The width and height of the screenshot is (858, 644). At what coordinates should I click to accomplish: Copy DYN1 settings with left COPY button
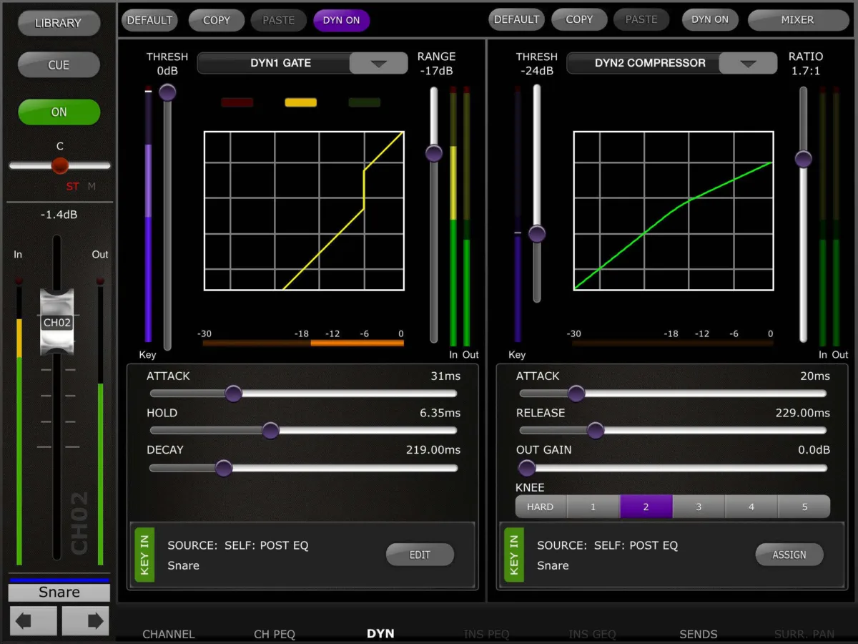point(216,20)
